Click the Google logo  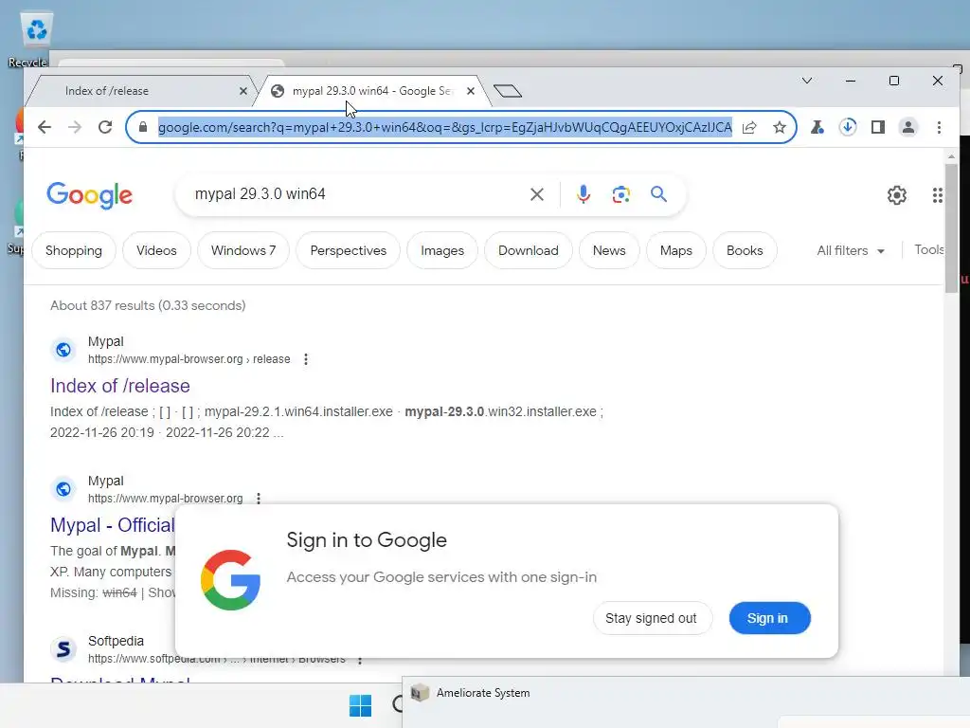click(x=90, y=195)
